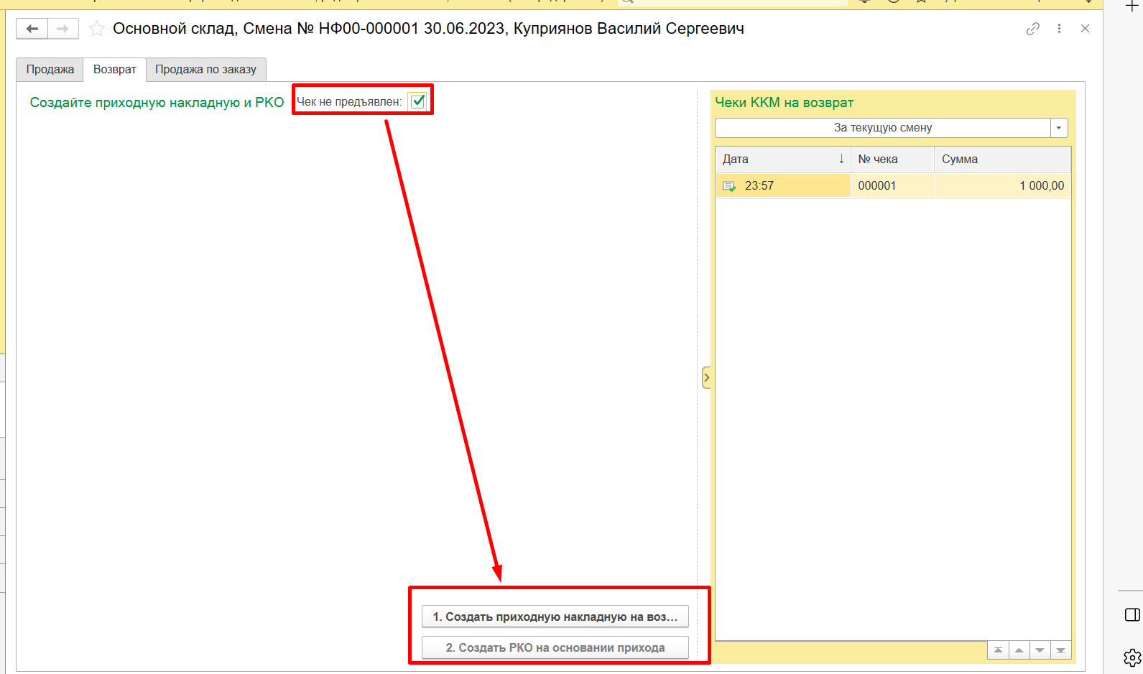Click '2. Создать РКО на основании прихода'
This screenshot has height=674, width=1143.
[555, 647]
